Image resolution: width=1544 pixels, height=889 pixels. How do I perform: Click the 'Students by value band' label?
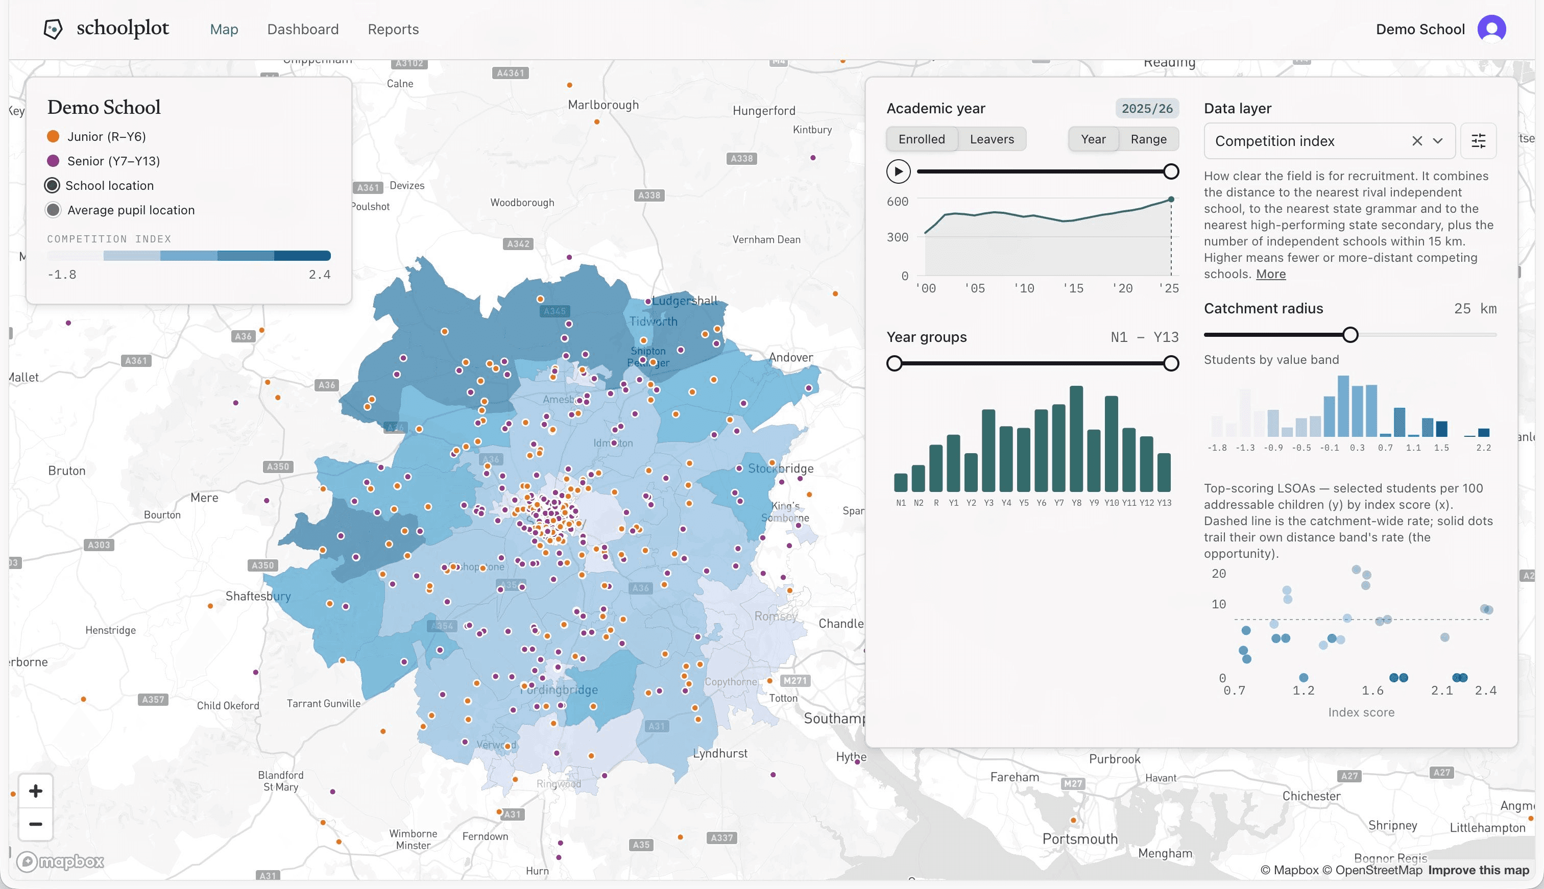(x=1271, y=360)
